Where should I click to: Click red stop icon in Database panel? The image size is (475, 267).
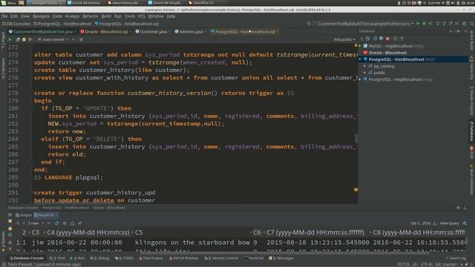(387, 39)
